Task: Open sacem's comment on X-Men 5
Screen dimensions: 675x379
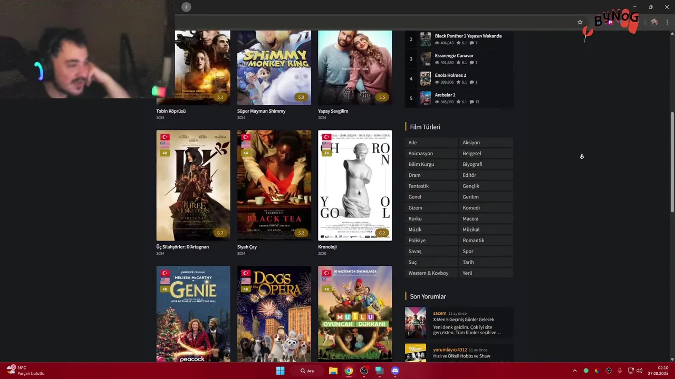Action: tap(459, 323)
